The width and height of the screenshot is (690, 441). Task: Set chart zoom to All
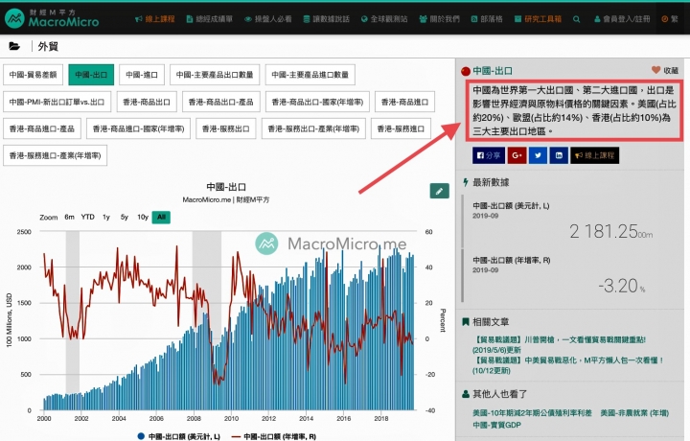(161, 217)
